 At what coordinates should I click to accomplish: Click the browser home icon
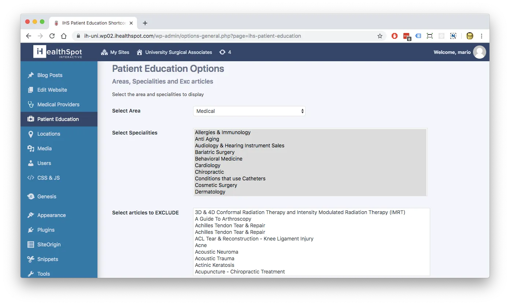(x=64, y=36)
